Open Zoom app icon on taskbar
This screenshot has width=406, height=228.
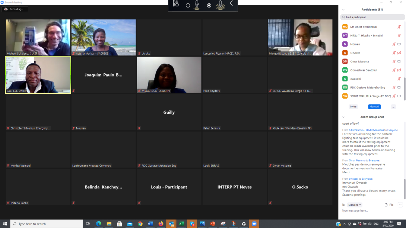254,224
